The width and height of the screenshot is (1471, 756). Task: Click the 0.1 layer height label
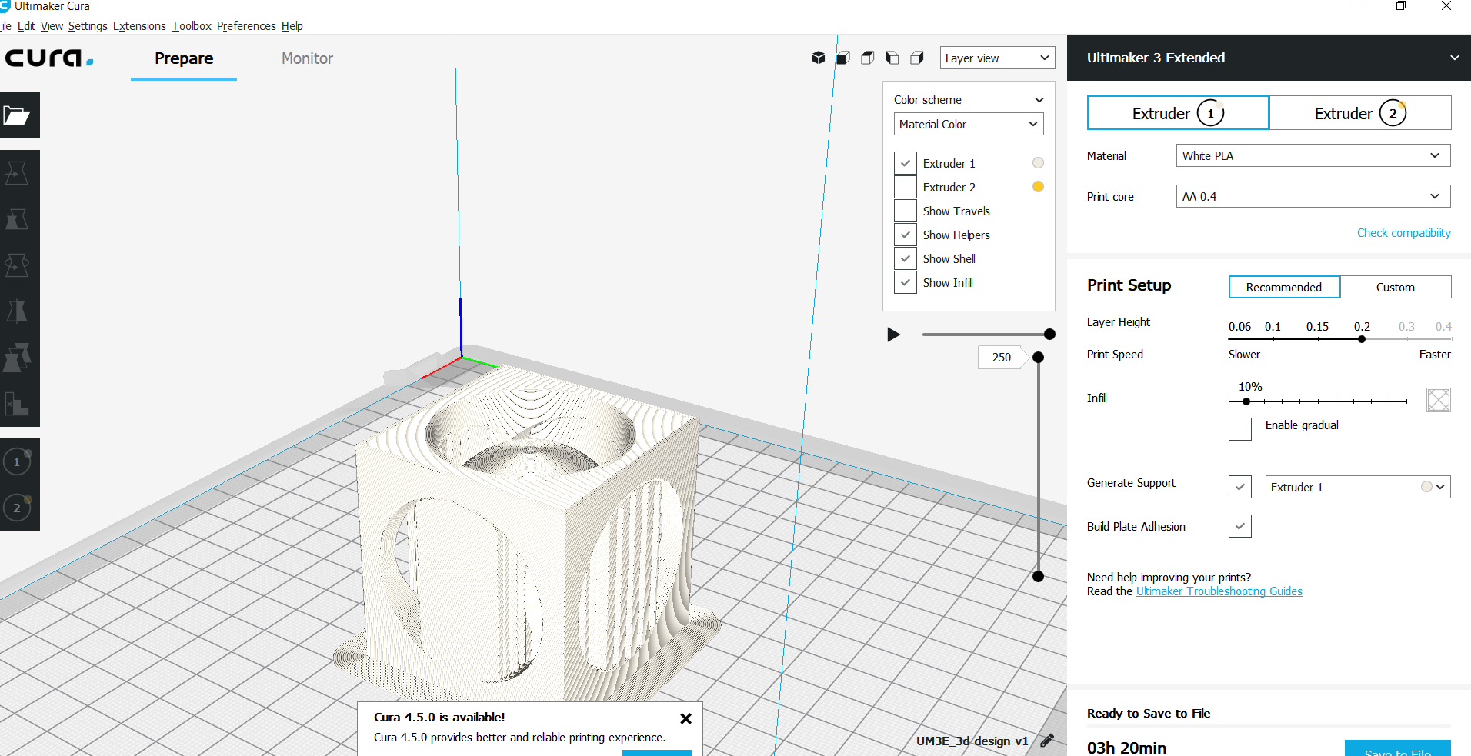(x=1273, y=327)
